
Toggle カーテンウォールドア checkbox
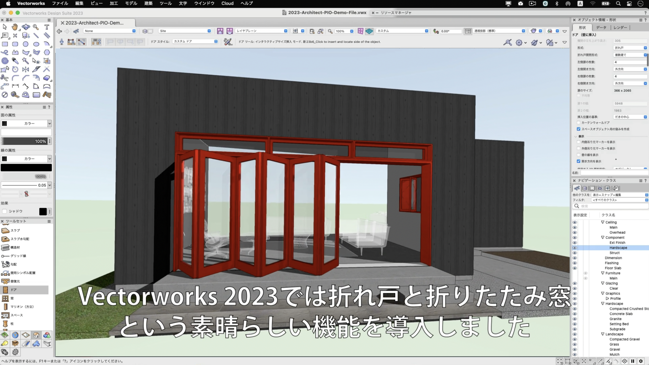578,123
